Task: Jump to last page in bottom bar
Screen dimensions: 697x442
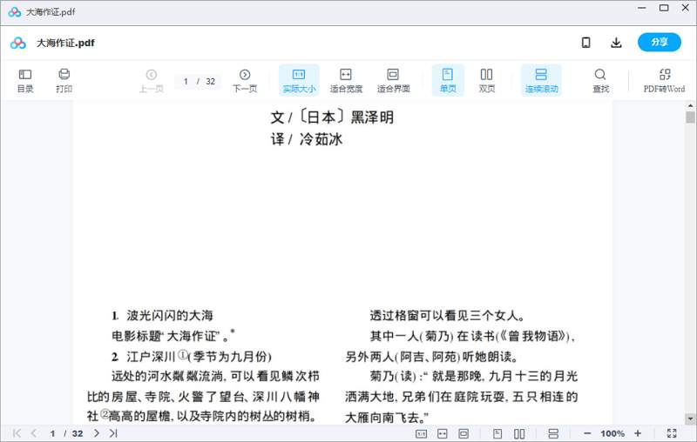Action: point(113,433)
